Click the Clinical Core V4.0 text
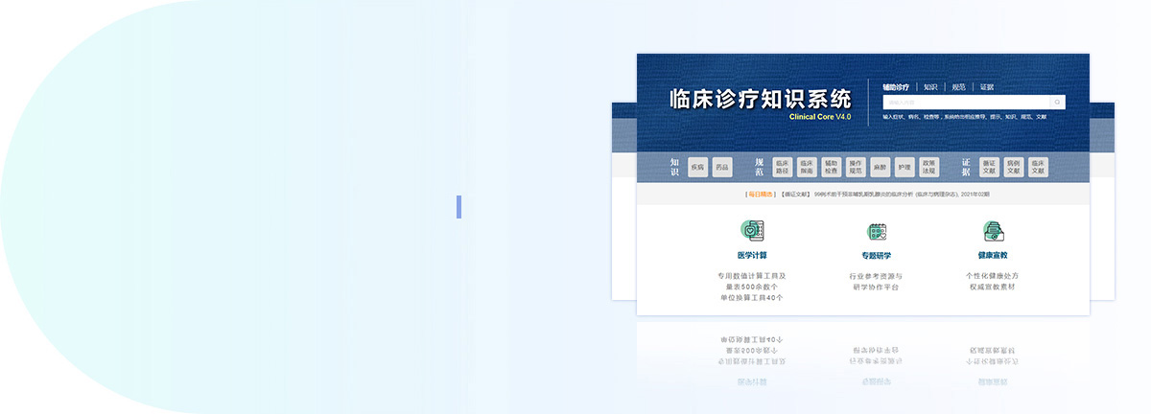The height and width of the screenshot is (414, 1151). coord(820,117)
